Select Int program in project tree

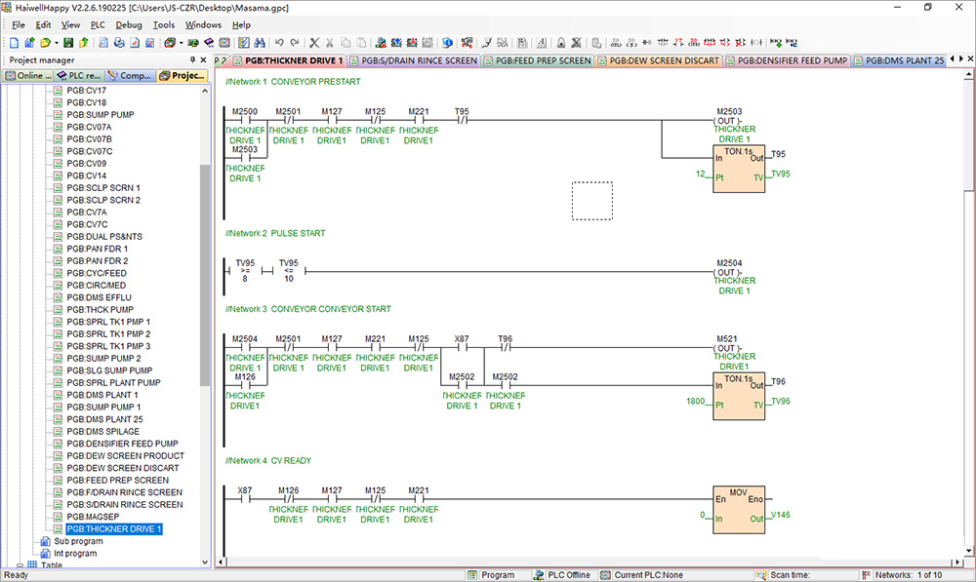pos(75,554)
